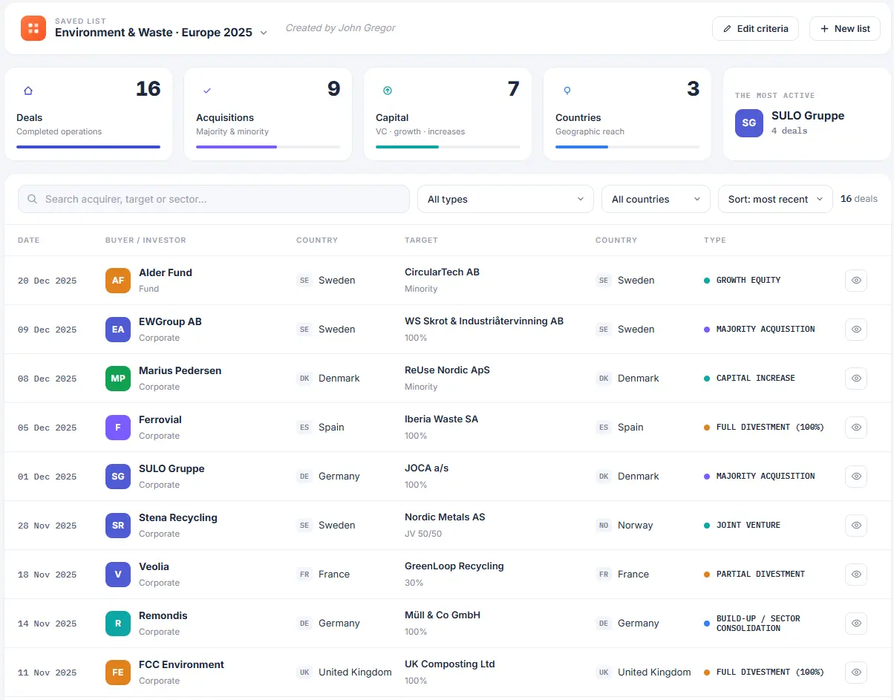
Task: Open the Sort: most recent dropdown
Action: point(775,199)
